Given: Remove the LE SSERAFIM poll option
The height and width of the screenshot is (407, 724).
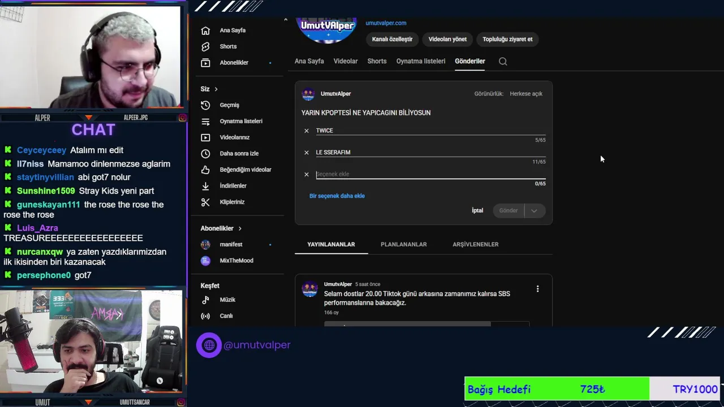Looking at the screenshot, I should click(307, 153).
